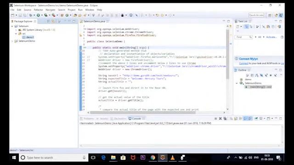Image resolution: width=294 pixels, height=165 pixels.
Task: Expand the SeleniumDemo project node
Action: pos(12,41)
